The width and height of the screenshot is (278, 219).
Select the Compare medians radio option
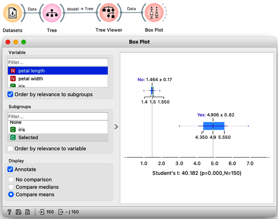tap(11, 187)
